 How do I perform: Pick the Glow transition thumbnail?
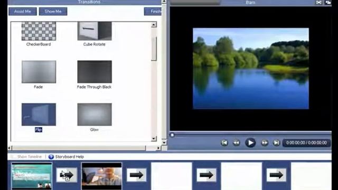tap(95, 115)
